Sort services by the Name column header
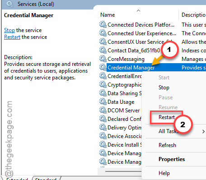Screen dimensions: 206x180 (108, 15)
